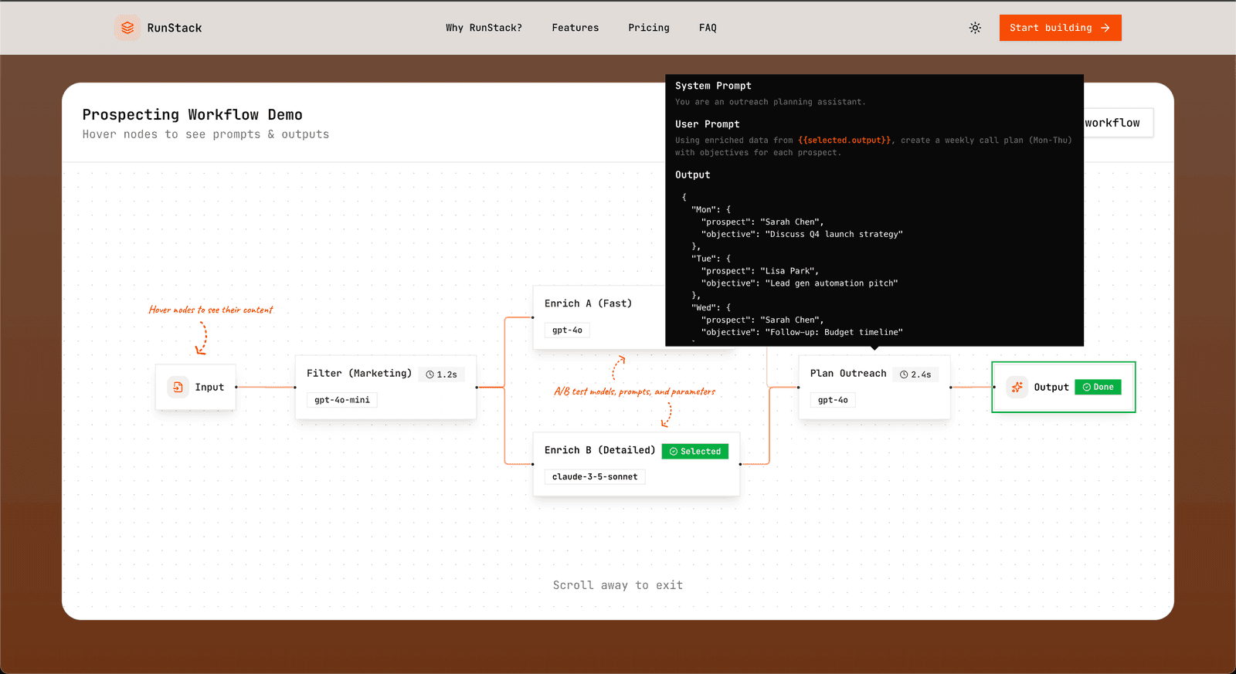This screenshot has width=1236, height=674.
Task: Select the Output node label
Action: (1051, 388)
